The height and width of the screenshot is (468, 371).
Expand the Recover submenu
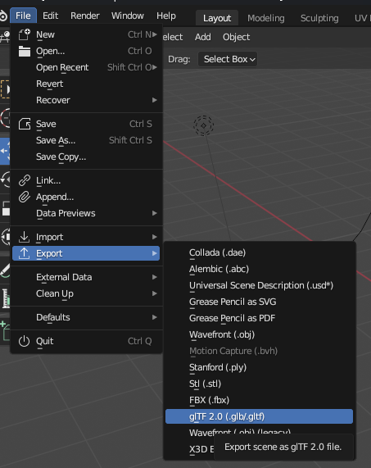[x=86, y=100]
